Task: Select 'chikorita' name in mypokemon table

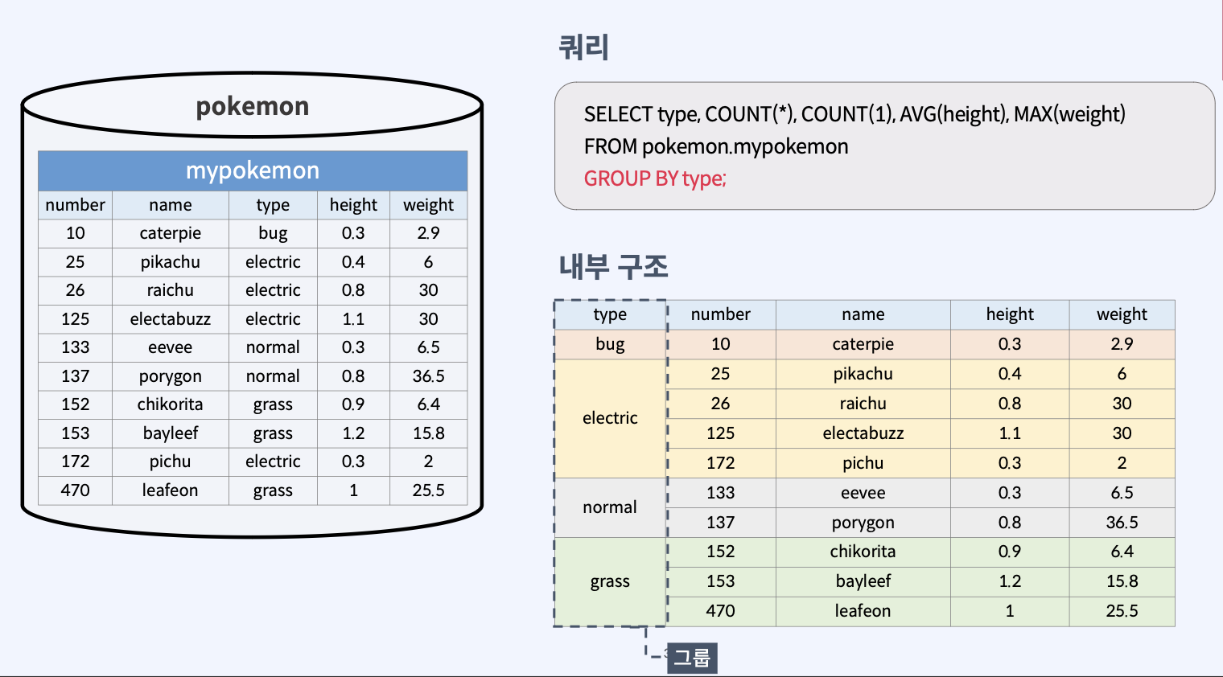Action: 171,404
